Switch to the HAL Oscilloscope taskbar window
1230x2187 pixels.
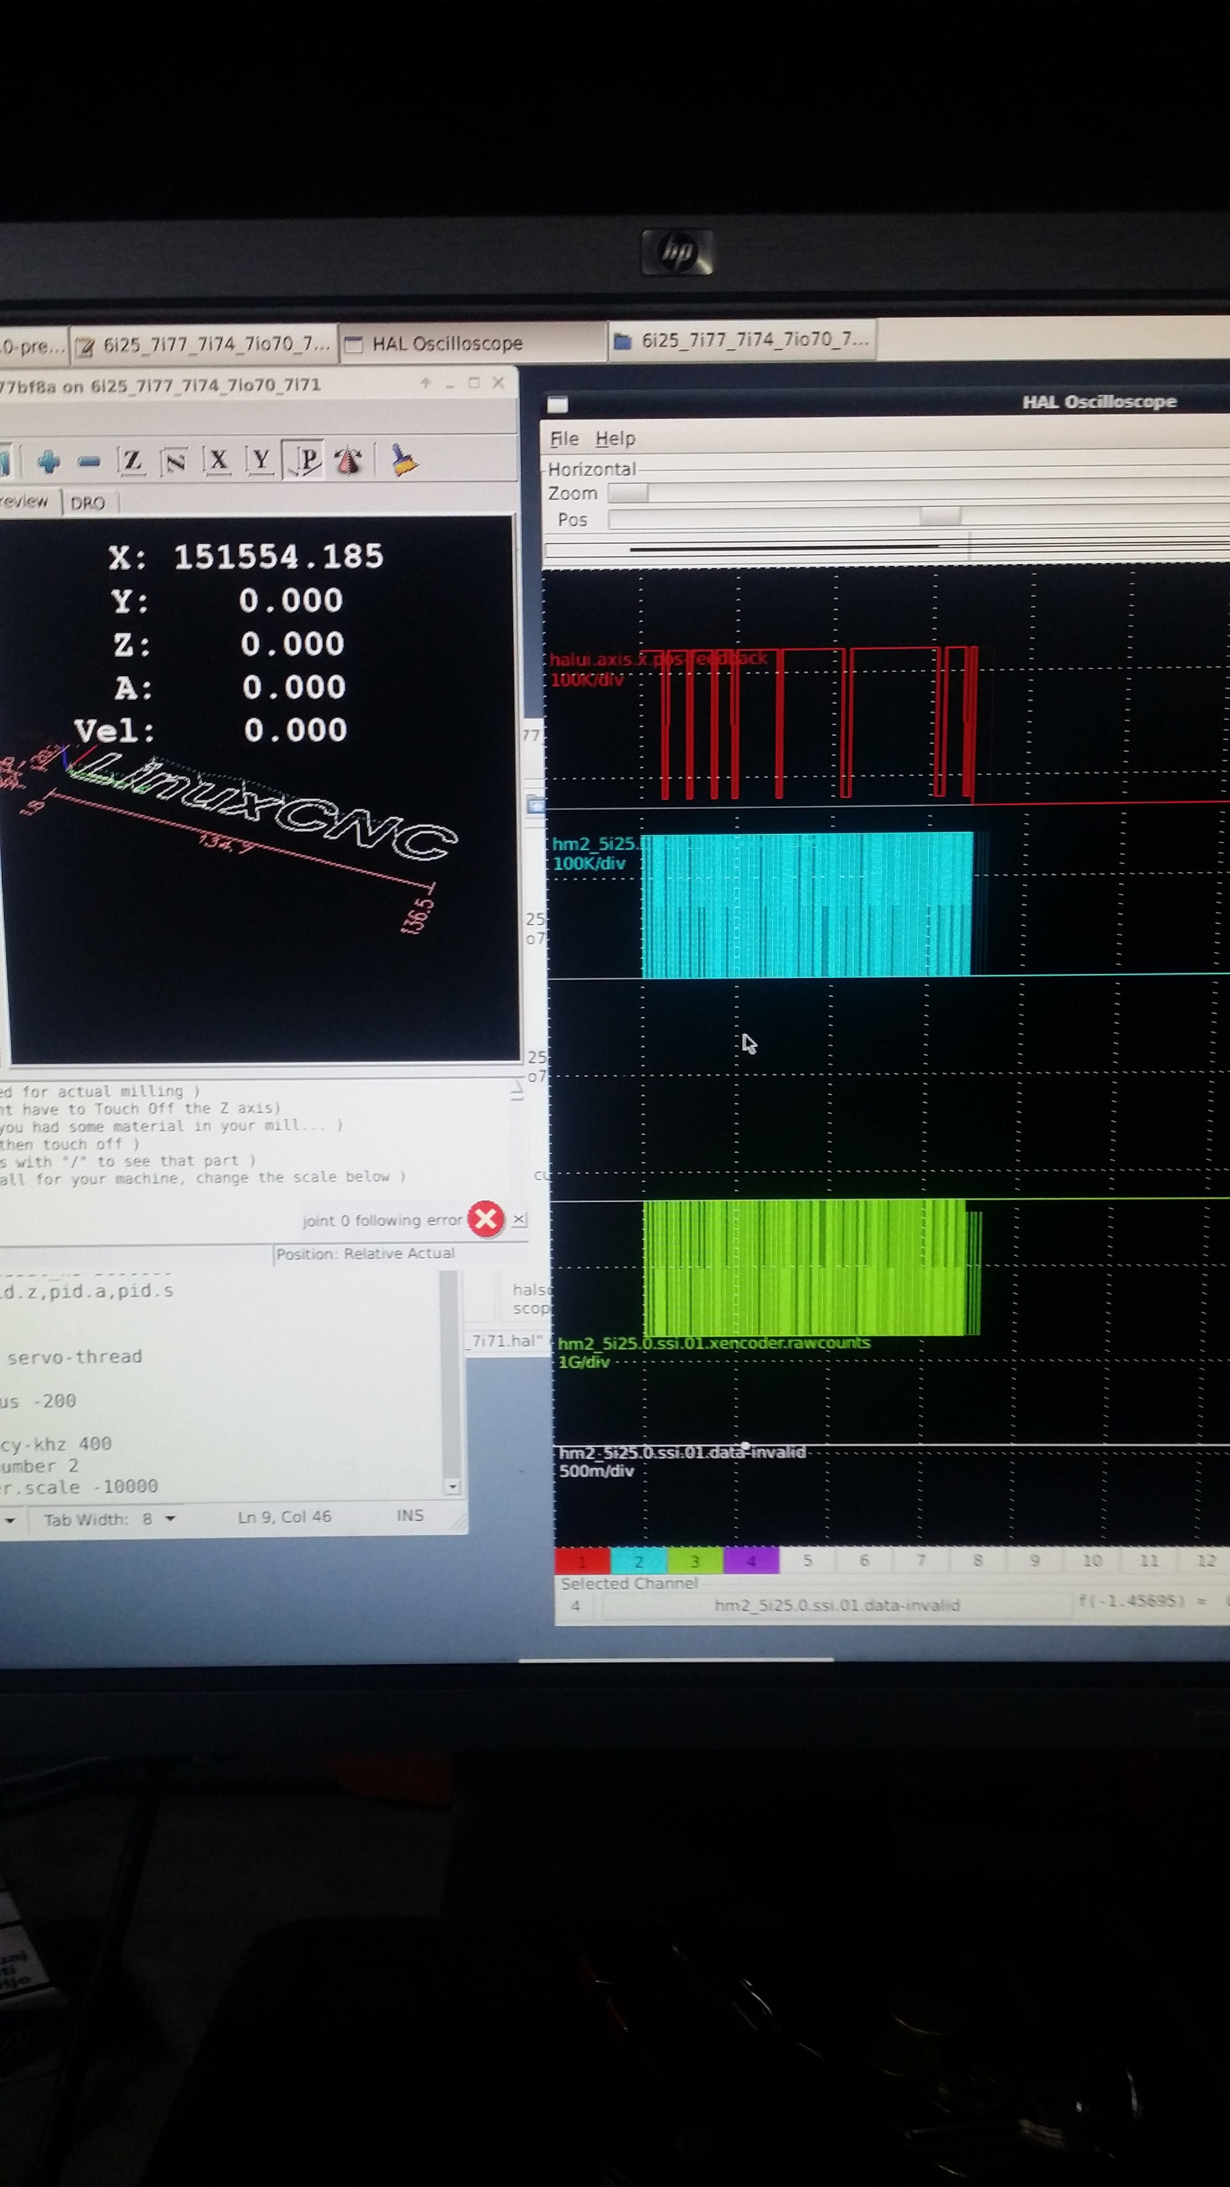(x=472, y=343)
